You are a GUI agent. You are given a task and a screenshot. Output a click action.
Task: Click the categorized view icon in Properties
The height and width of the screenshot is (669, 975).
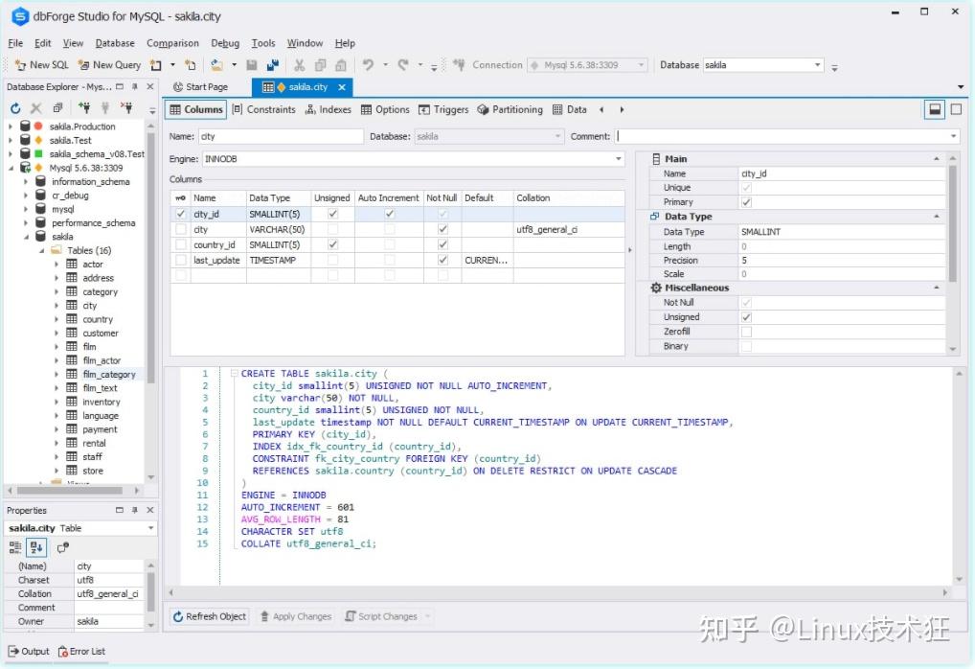click(15, 547)
